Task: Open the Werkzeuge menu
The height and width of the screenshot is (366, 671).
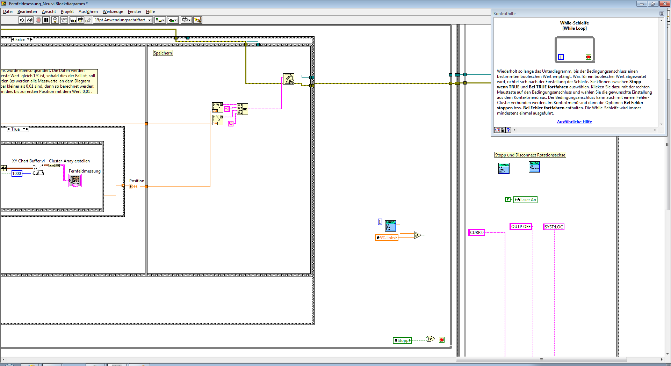Action: 113,12
